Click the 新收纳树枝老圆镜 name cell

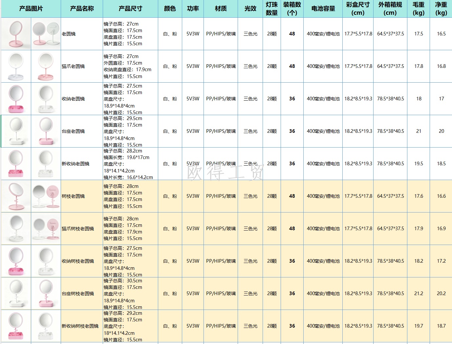[x=82, y=326]
